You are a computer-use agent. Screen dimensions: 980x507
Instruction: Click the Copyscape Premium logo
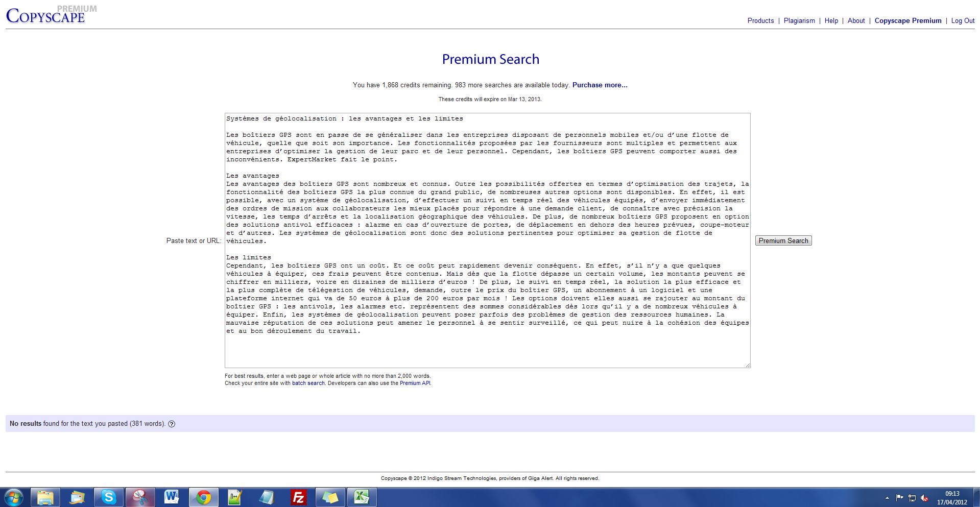46,15
